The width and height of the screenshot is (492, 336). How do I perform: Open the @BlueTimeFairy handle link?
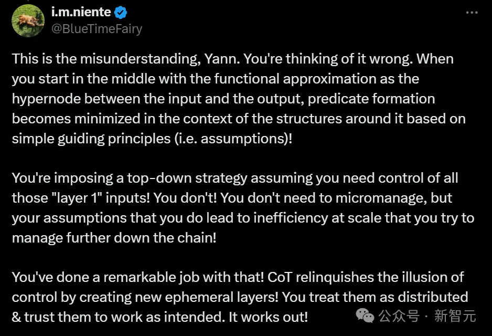click(97, 29)
